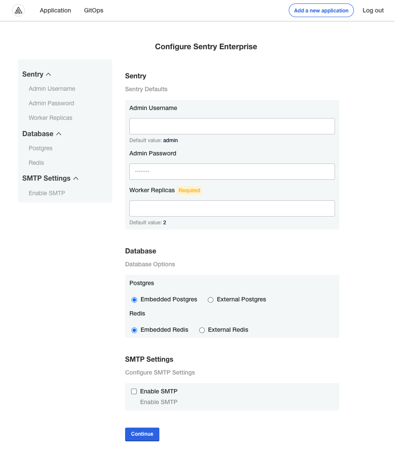Select Embedded Redis radio option

point(135,330)
